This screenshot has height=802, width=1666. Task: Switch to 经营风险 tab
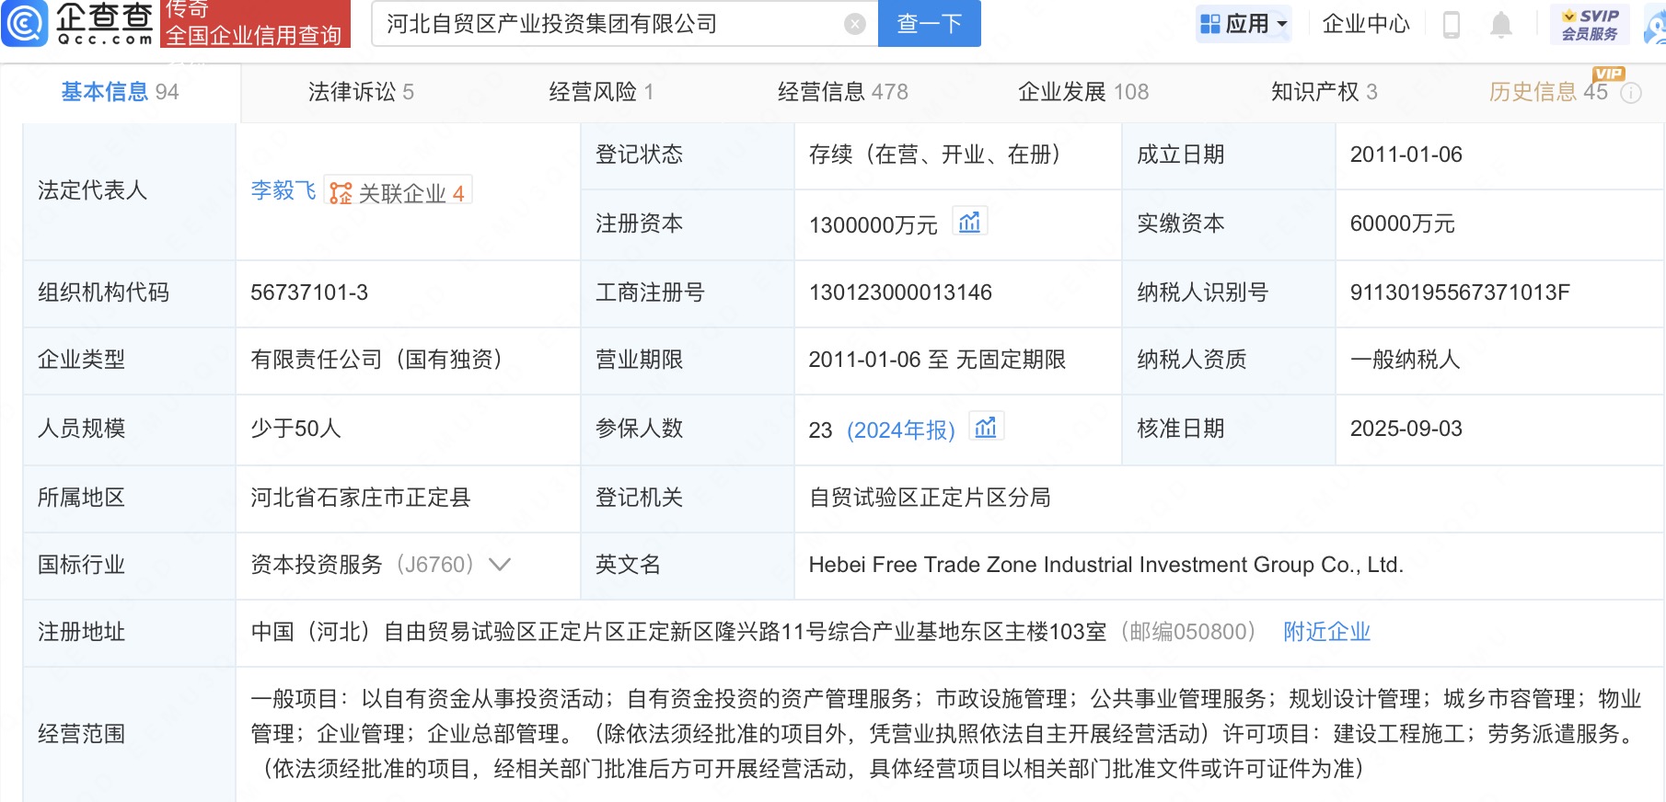(601, 92)
